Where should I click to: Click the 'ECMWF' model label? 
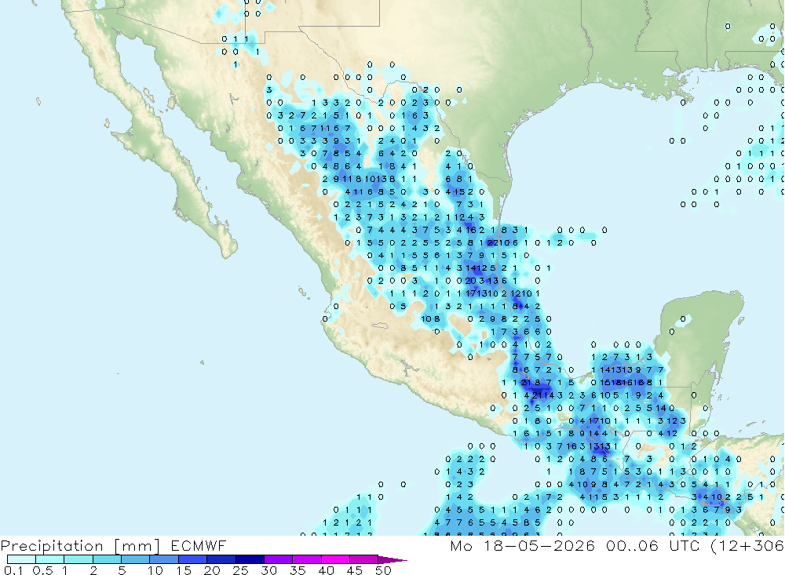199,545
